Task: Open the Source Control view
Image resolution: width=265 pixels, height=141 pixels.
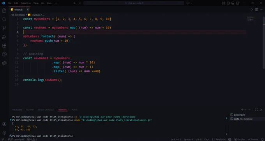Action: [x=4, y=28]
